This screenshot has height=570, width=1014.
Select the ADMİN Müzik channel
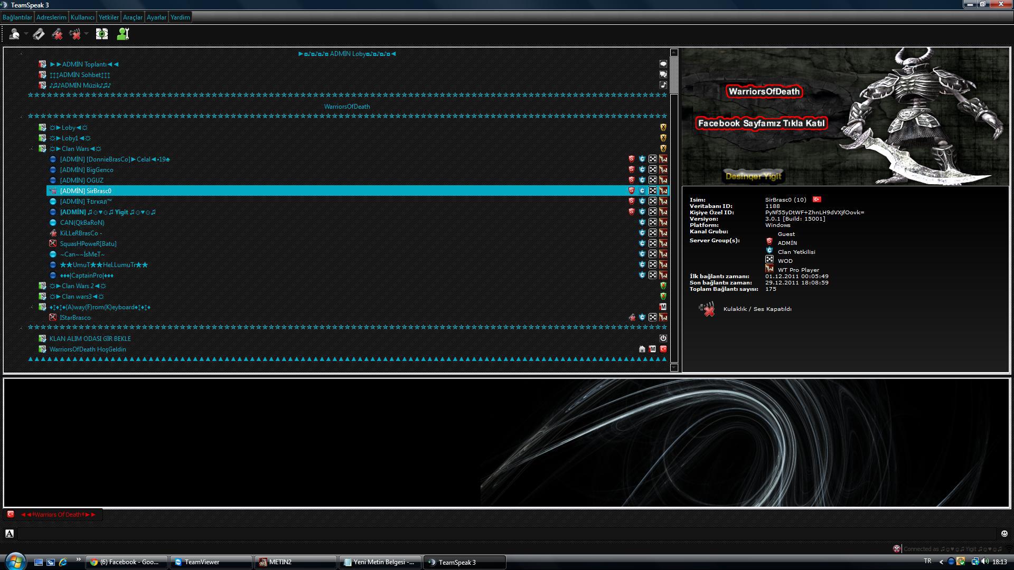pyautogui.click(x=80, y=85)
